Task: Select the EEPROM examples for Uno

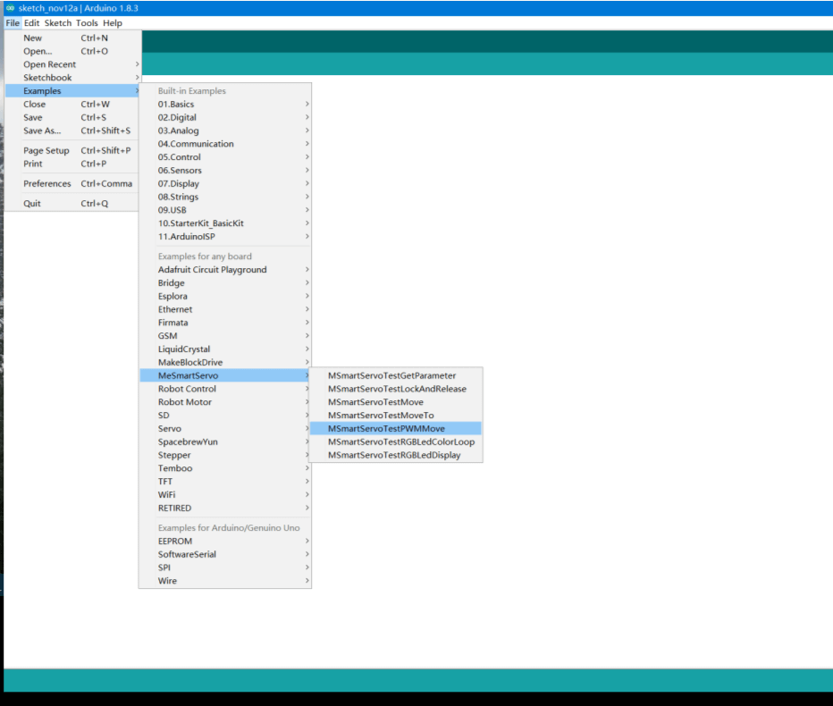Action: [225, 542]
